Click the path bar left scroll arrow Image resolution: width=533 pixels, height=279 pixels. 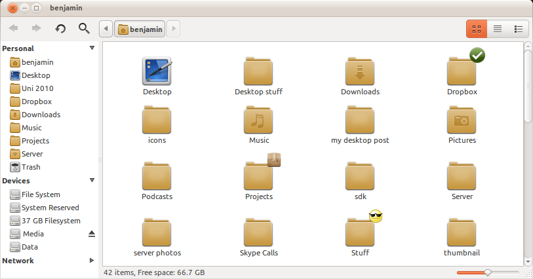106,29
